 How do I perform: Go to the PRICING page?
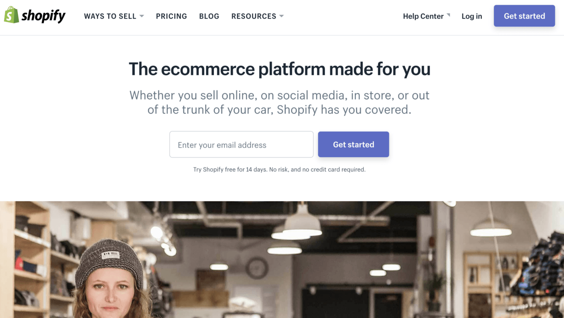pos(172,16)
